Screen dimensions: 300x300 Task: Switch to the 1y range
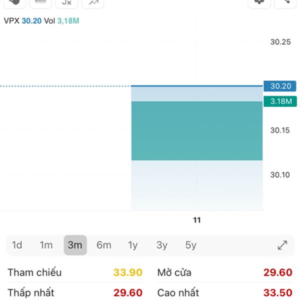point(132,245)
